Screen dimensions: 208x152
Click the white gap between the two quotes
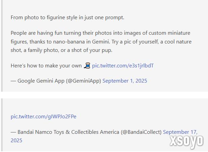click(104, 95)
